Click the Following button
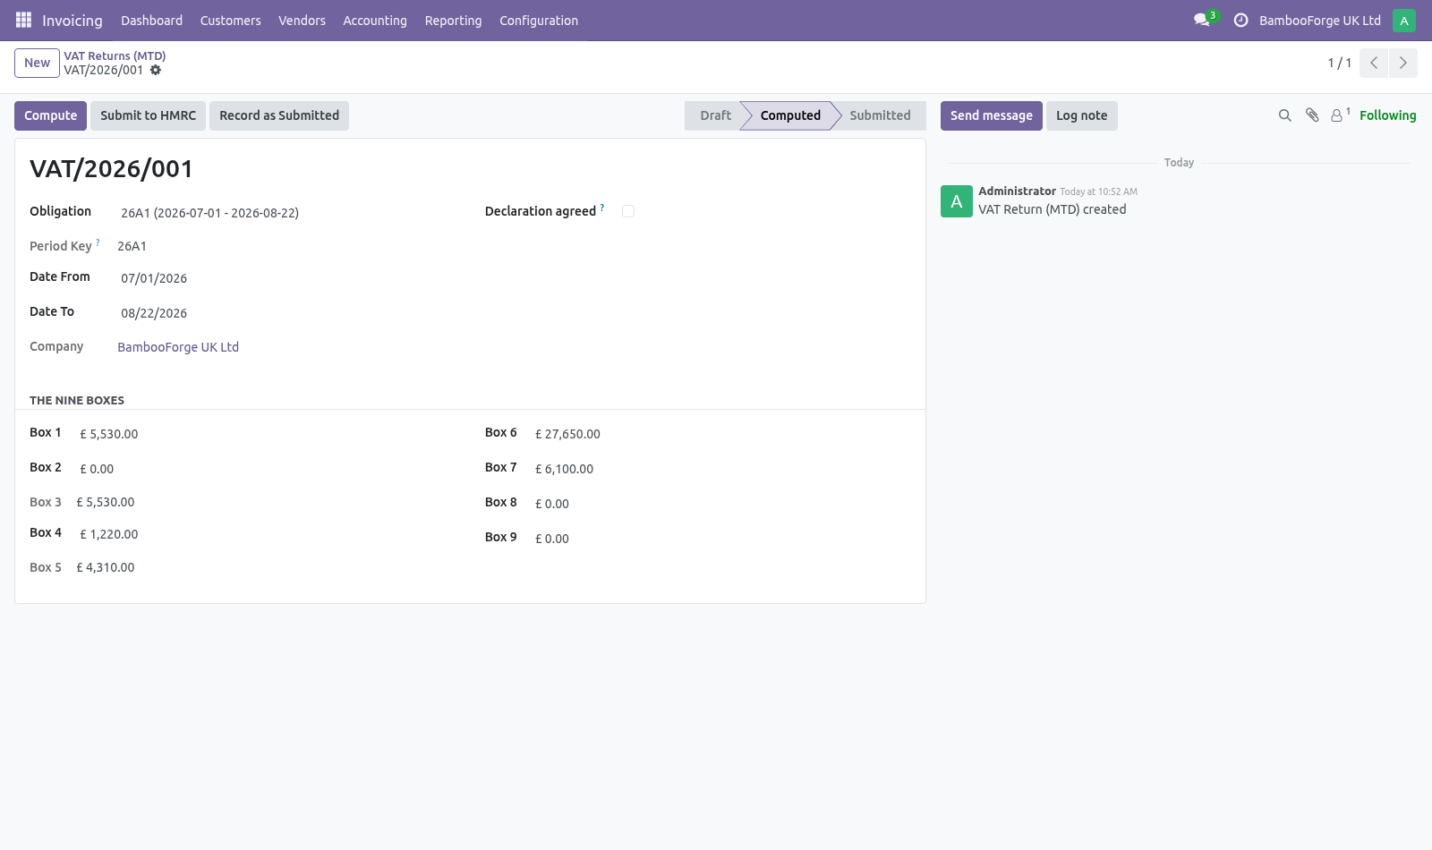 (x=1387, y=115)
